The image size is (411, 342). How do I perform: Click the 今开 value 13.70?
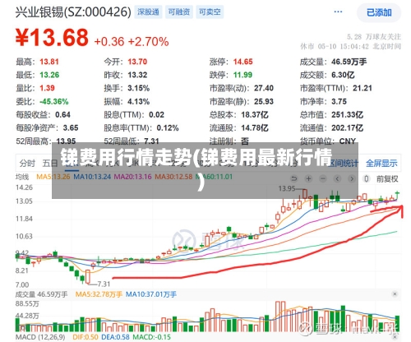[x=137, y=62]
